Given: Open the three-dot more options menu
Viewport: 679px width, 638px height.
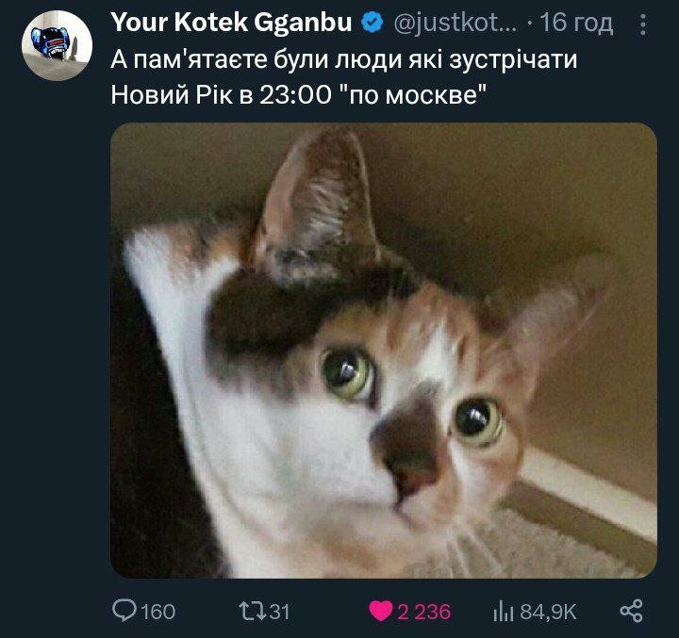Looking at the screenshot, I should coord(643,25).
